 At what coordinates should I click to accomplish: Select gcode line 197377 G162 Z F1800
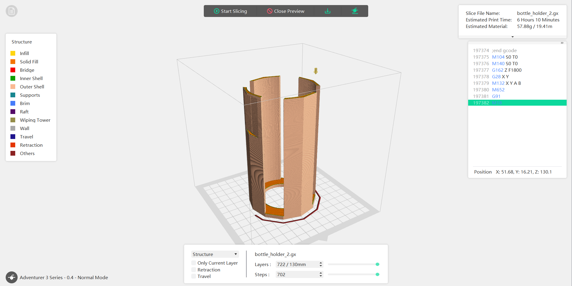coord(517,70)
